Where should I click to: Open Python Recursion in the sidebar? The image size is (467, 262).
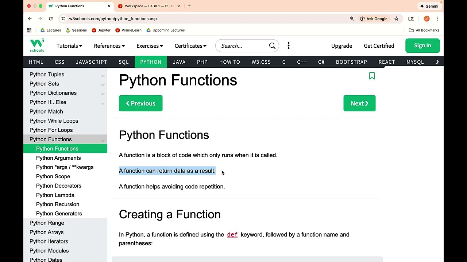[58, 205]
